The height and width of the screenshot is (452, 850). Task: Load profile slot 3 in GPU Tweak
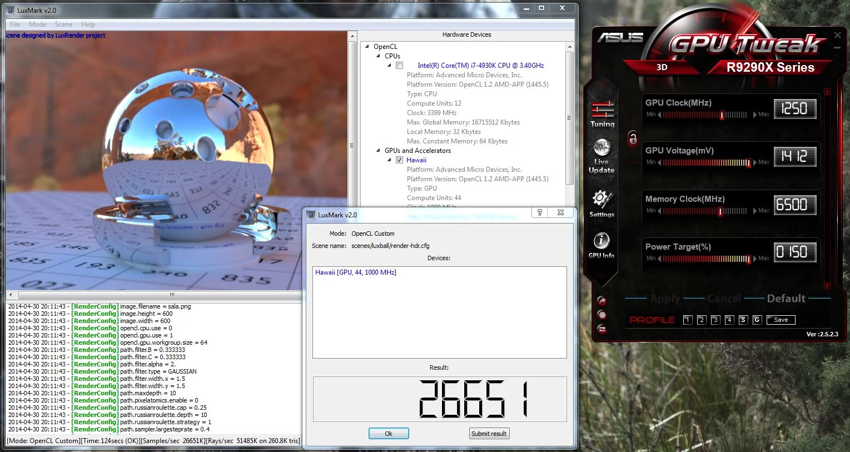tap(715, 320)
